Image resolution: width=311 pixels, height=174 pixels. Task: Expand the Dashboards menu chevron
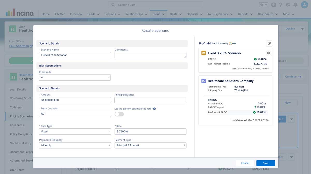click(277, 14)
